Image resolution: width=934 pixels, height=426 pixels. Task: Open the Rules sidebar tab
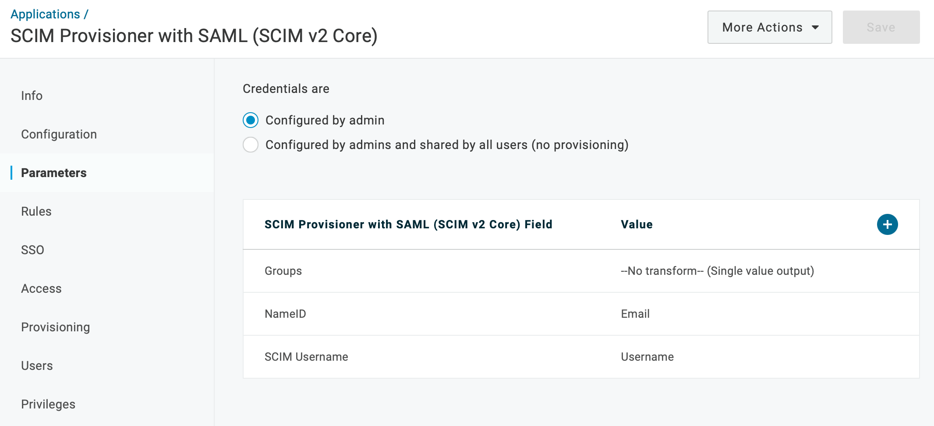point(36,211)
